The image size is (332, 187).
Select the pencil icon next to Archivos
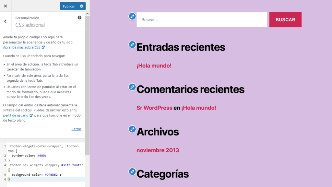point(132,129)
